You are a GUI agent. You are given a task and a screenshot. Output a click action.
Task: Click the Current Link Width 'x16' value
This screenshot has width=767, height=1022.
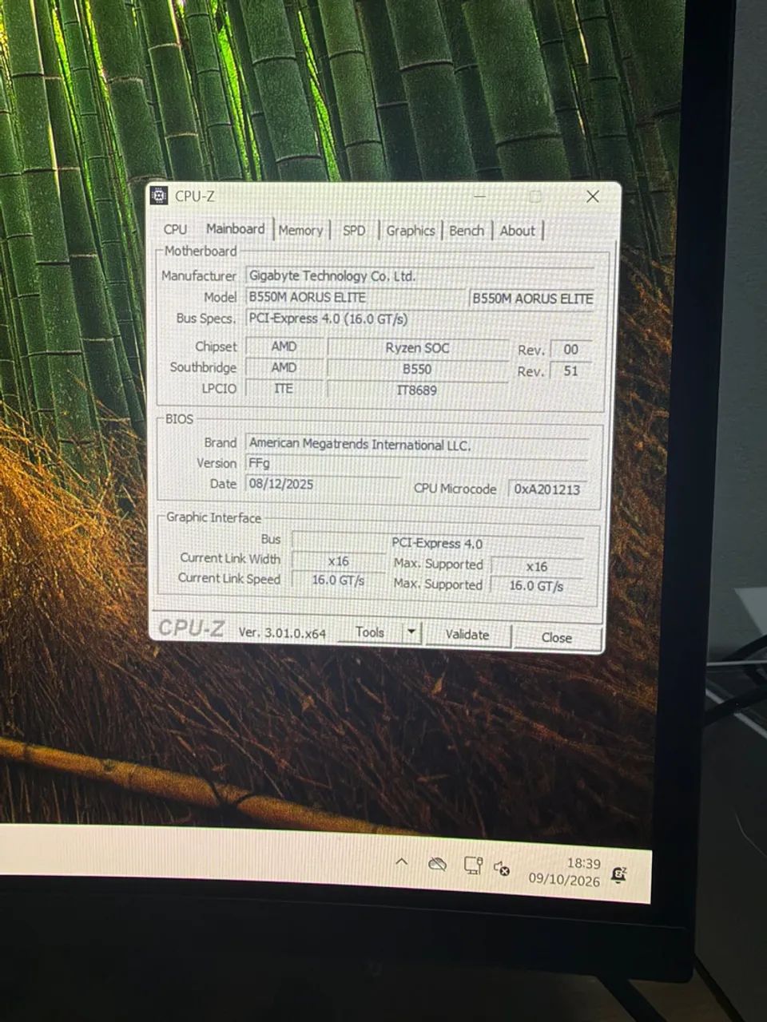click(x=338, y=561)
